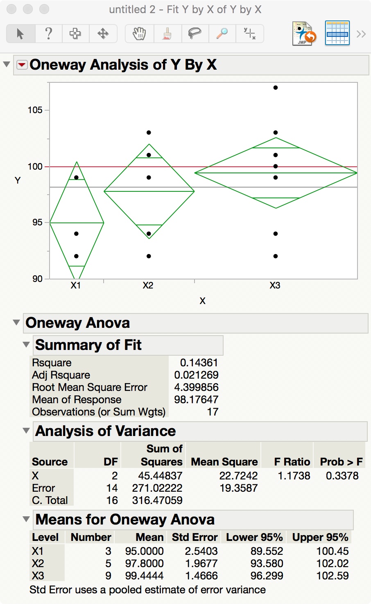Choose the hand grabber tool
The image size is (371, 604).
click(139, 34)
